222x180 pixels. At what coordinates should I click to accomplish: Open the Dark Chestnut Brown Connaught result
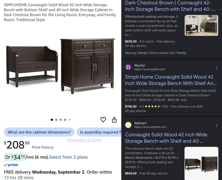coord(170,6)
